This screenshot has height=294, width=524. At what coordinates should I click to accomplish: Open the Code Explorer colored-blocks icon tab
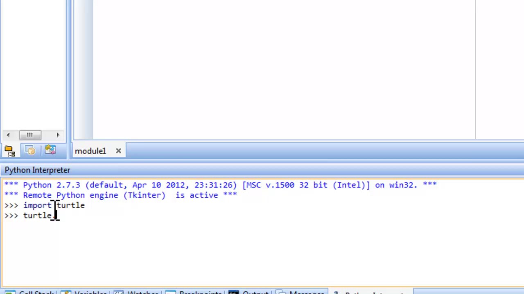tap(50, 150)
